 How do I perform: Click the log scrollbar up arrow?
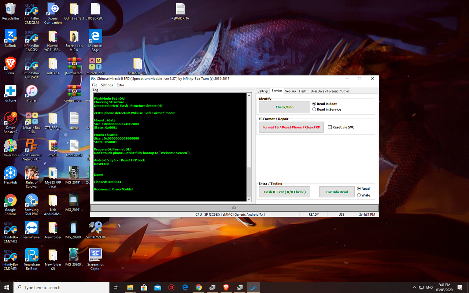pyautogui.click(x=249, y=95)
